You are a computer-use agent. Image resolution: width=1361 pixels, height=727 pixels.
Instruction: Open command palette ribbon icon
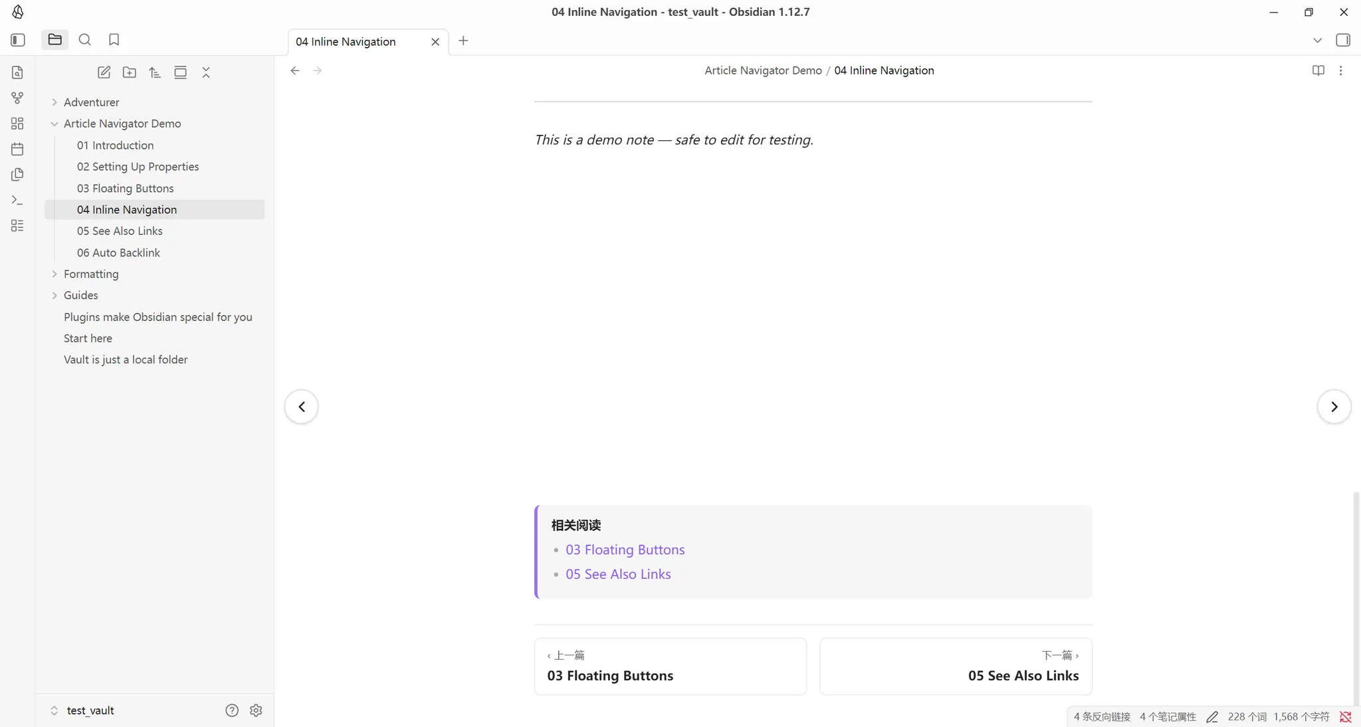[x=18, y=200]
